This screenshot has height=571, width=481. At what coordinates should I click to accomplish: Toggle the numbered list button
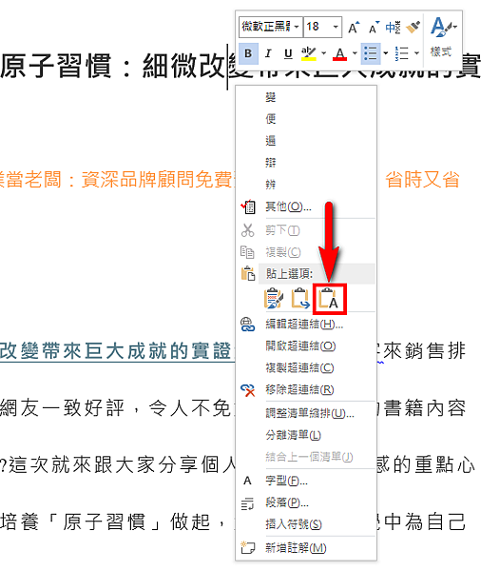pos(402,53)
